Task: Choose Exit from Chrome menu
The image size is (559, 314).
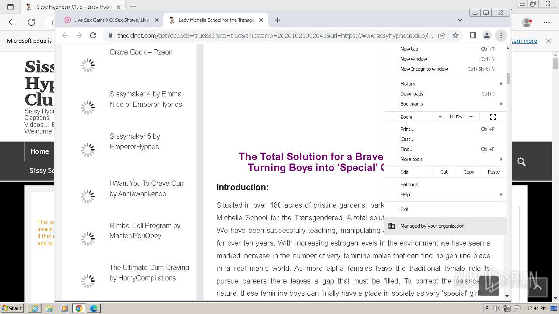Action: point(445,209)
